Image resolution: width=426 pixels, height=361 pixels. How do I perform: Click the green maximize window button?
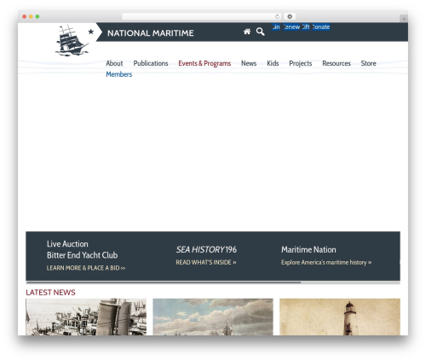(x=37, y=17)
